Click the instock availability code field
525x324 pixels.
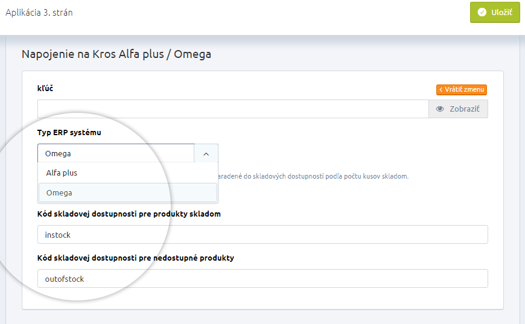point(262,234)
